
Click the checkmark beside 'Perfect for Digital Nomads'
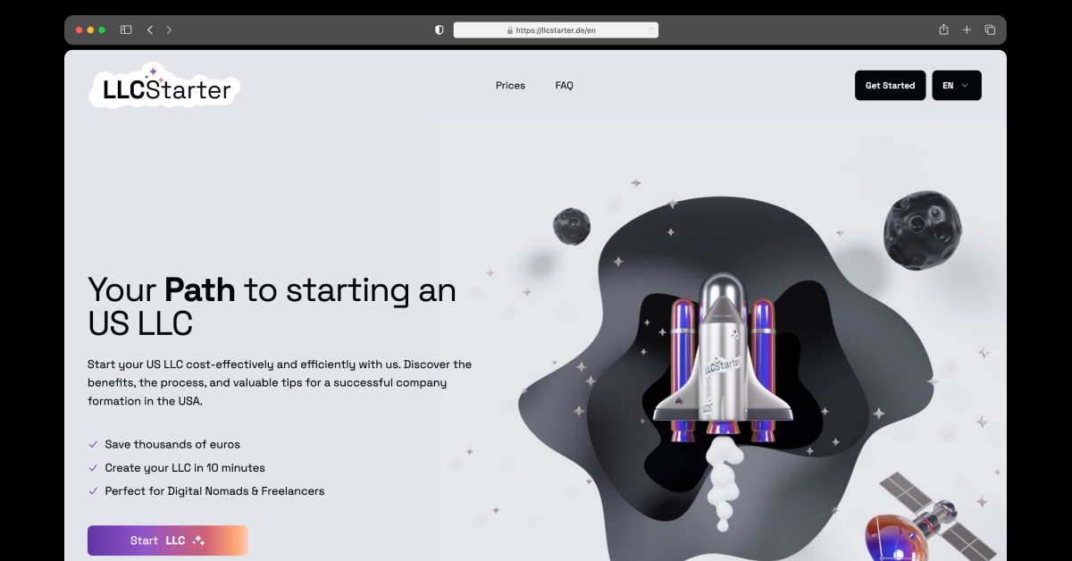coord(93,490)
